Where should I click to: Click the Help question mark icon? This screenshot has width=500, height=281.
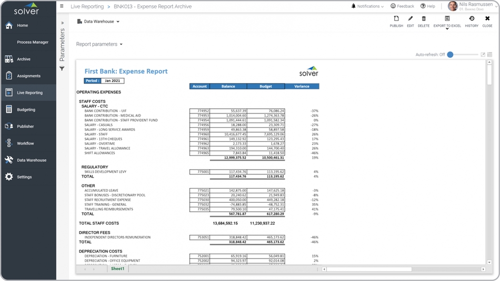pyautogui.click(x=423, y=6)
